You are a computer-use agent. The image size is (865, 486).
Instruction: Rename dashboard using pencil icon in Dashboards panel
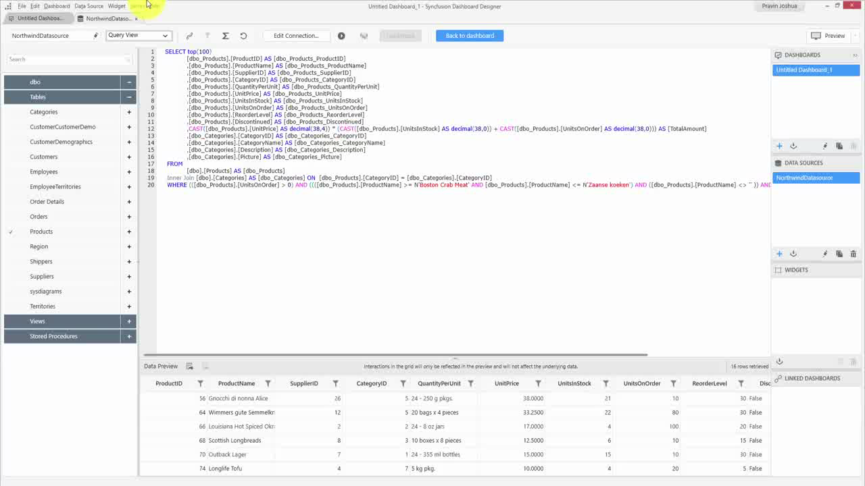click(825, 146)
